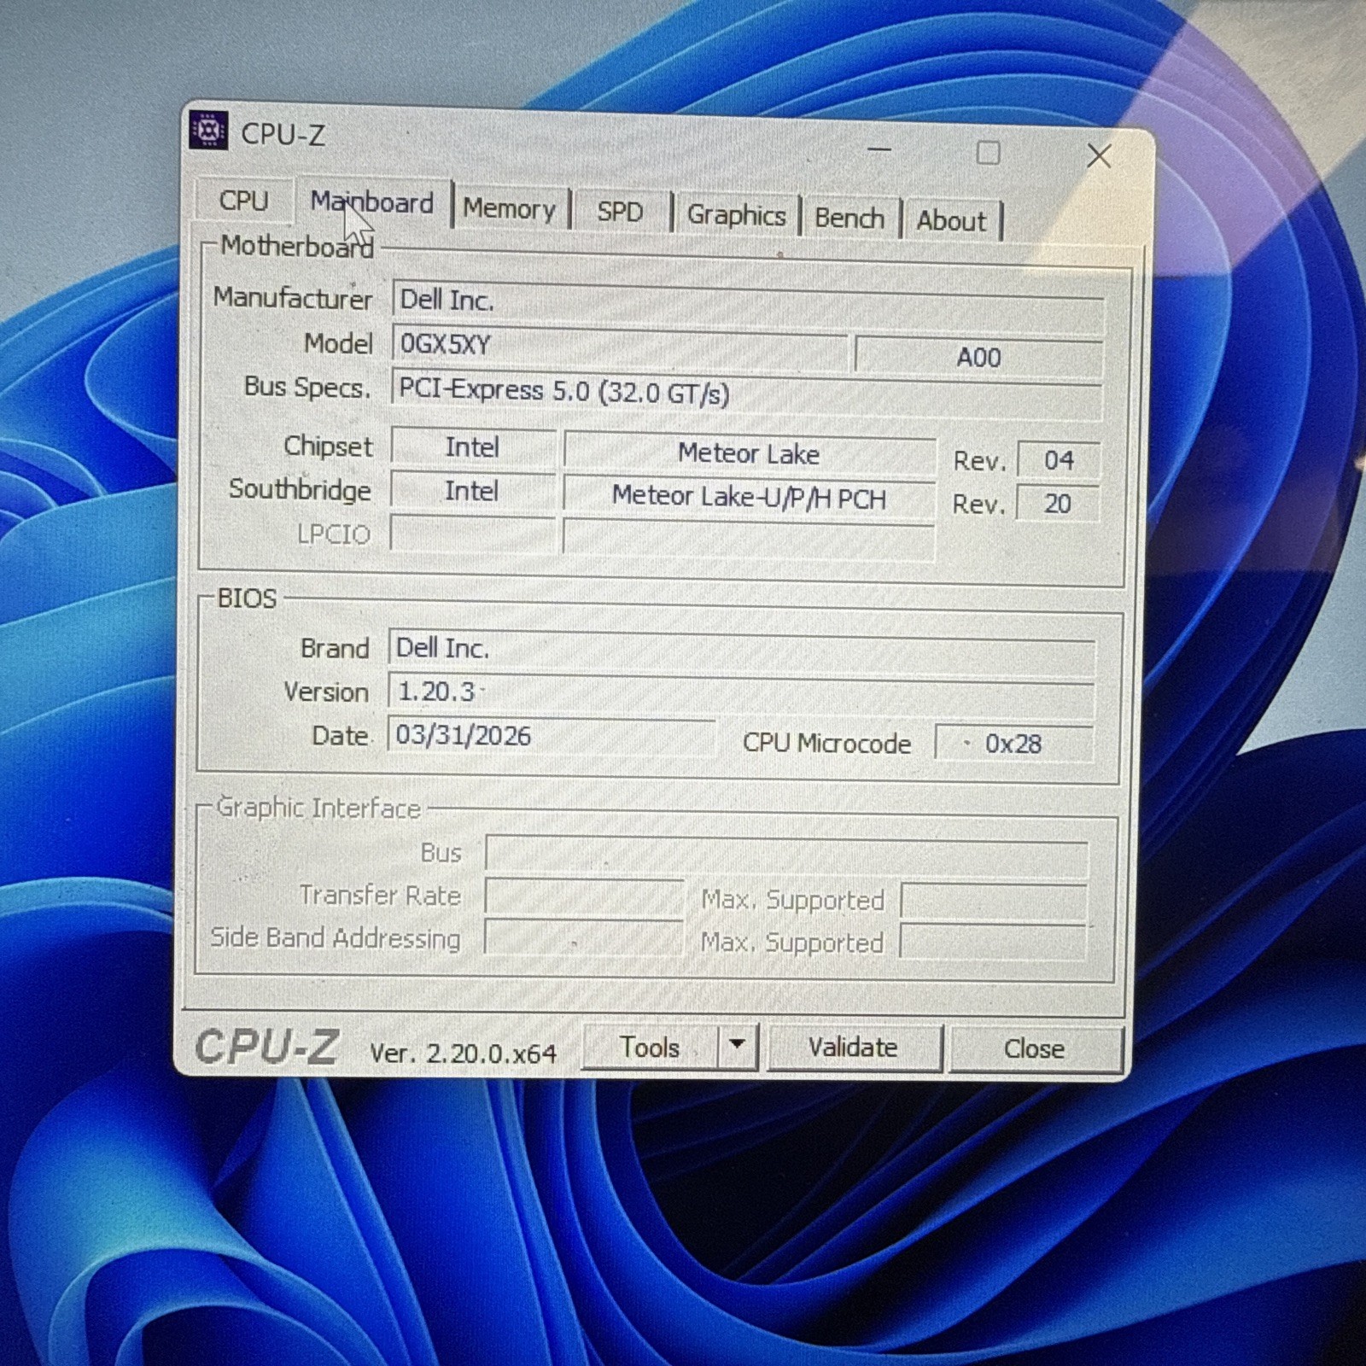Click the Chipset label
This screenshot has height=1366, width=1366.
[x=328, y=446]
